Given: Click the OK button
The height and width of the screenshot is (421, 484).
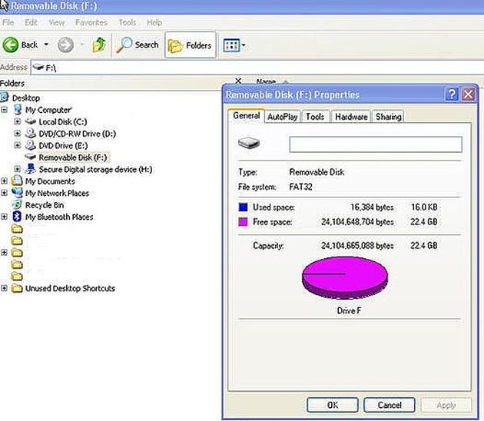Looking at the screenshot, I should 333,405.
